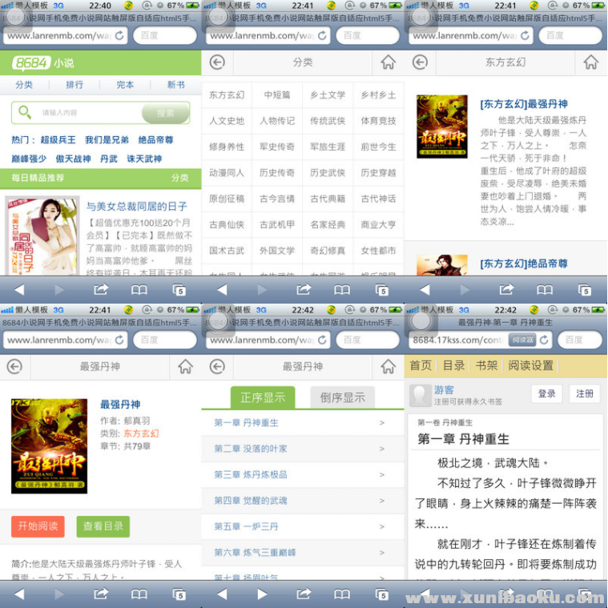Expand chapter 第一章 丹神重生 via its arrow
Viewport: 608px width, 608px height.
[x=381, y=423]
